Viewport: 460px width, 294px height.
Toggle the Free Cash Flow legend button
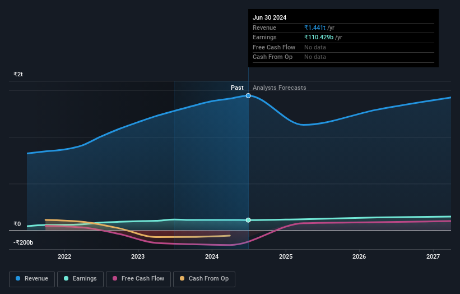click(x=138, y=279)
